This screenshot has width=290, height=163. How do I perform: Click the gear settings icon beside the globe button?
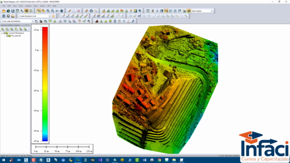8,16
